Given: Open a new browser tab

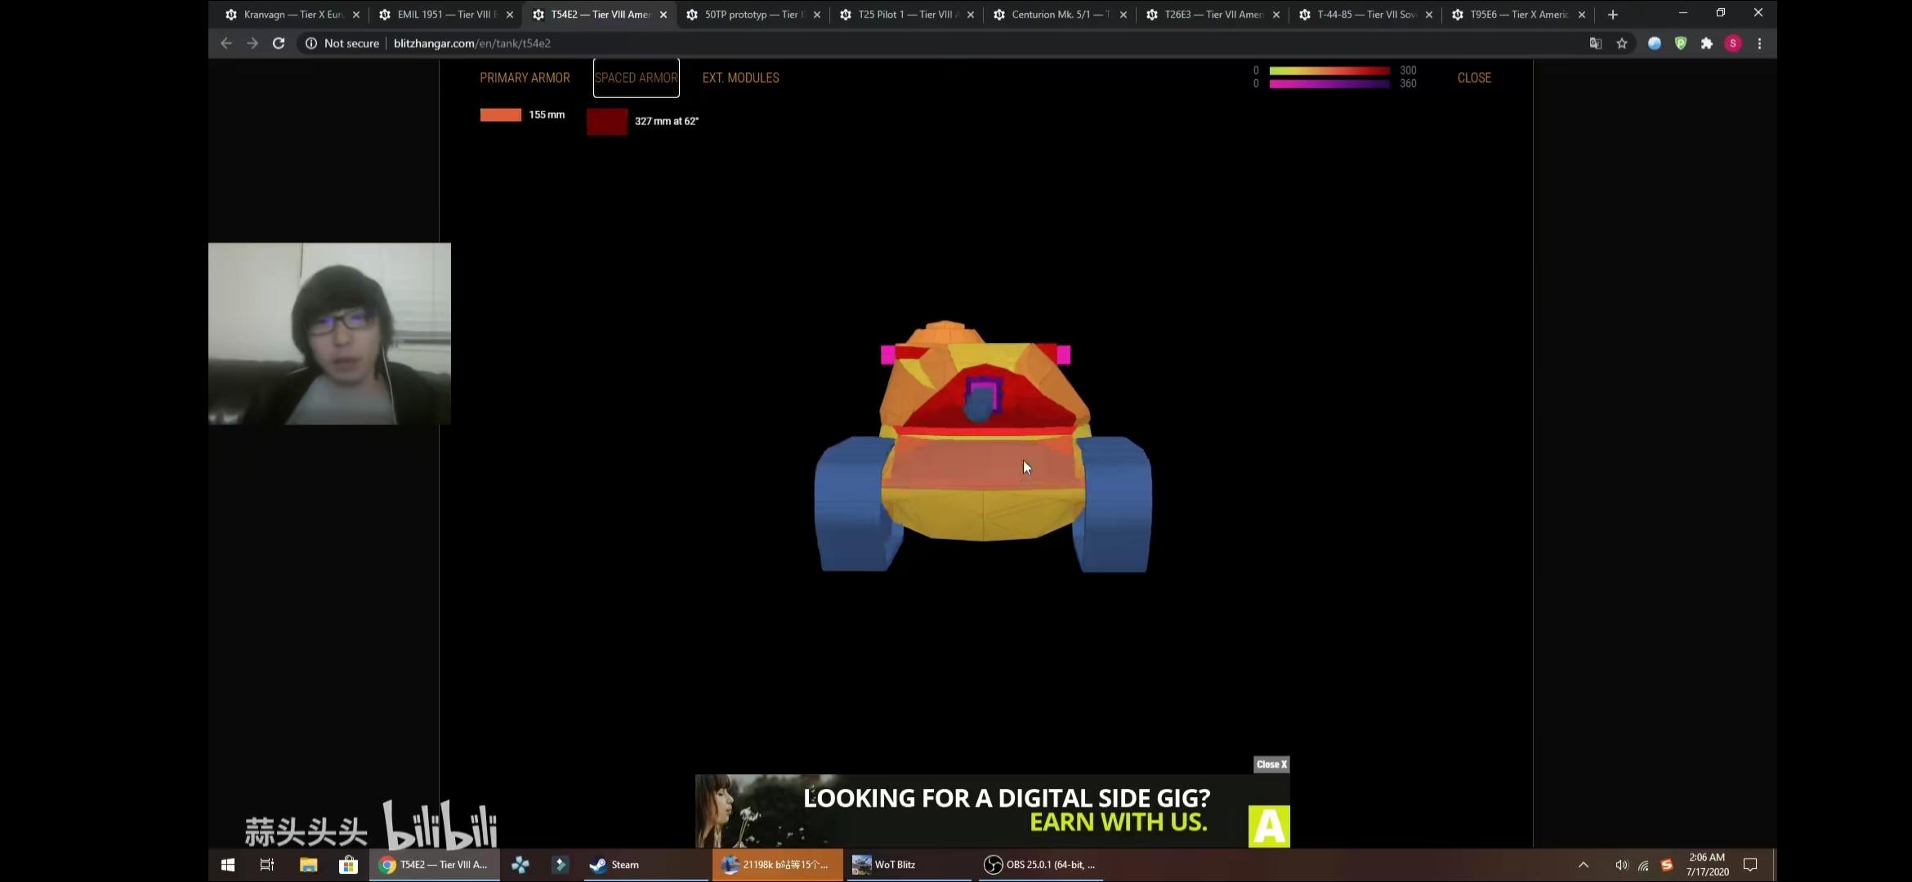Looking at the screenshot, I should tap(1613, 15).
